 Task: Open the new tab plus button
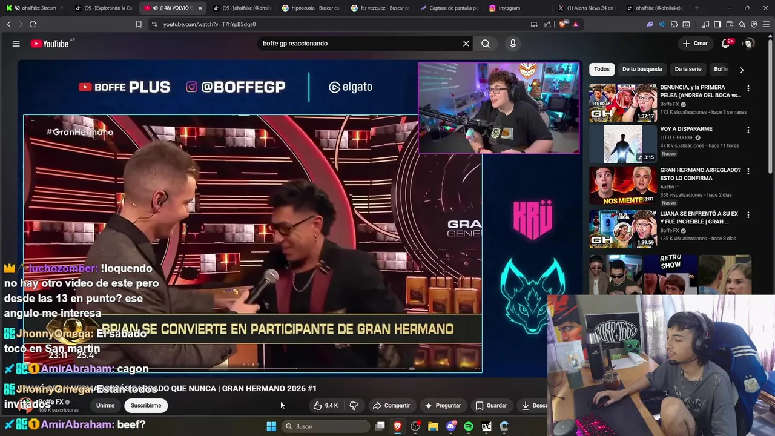(697, 8)
